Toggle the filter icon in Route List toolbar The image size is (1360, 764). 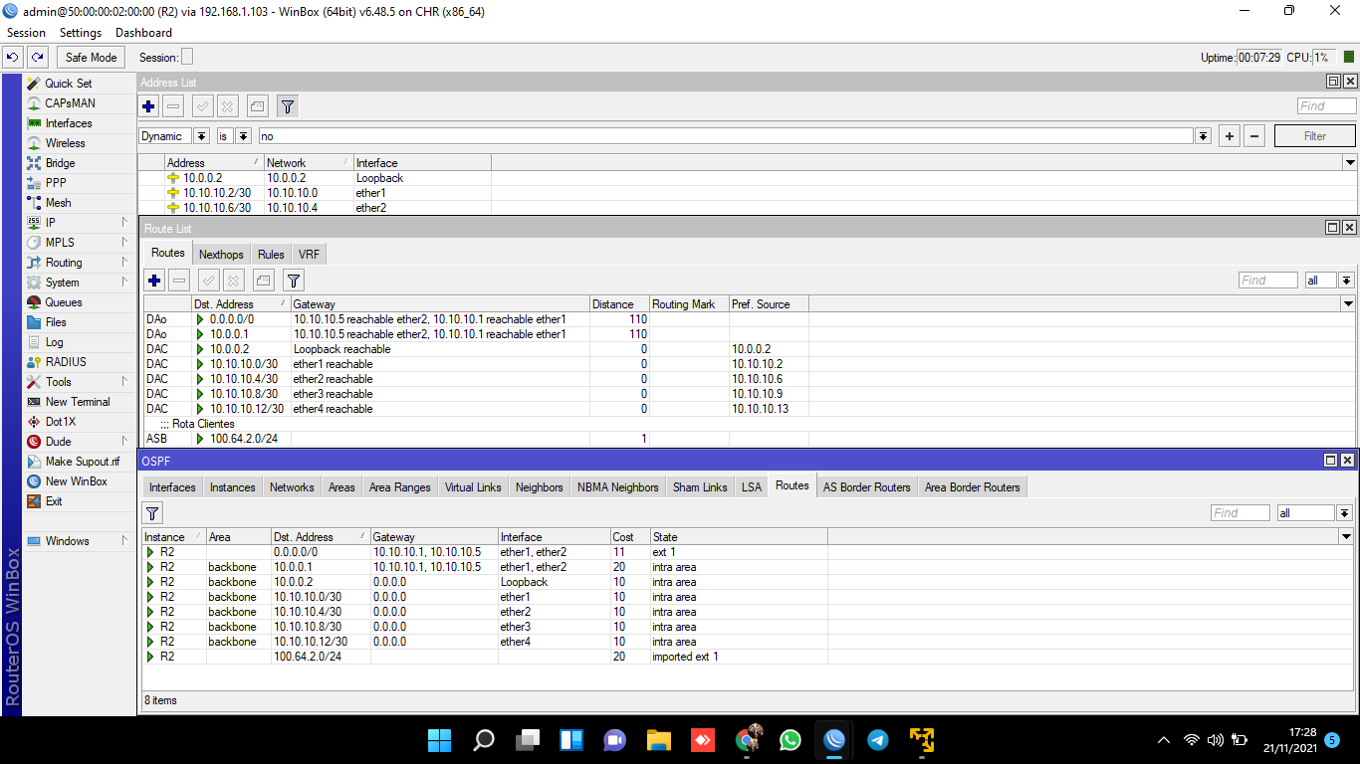click(x=293, y=281)
